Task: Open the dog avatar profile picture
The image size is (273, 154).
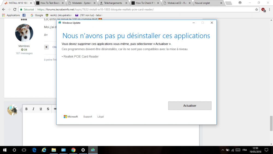Action: pyautogui.click(x=24, y=33)
